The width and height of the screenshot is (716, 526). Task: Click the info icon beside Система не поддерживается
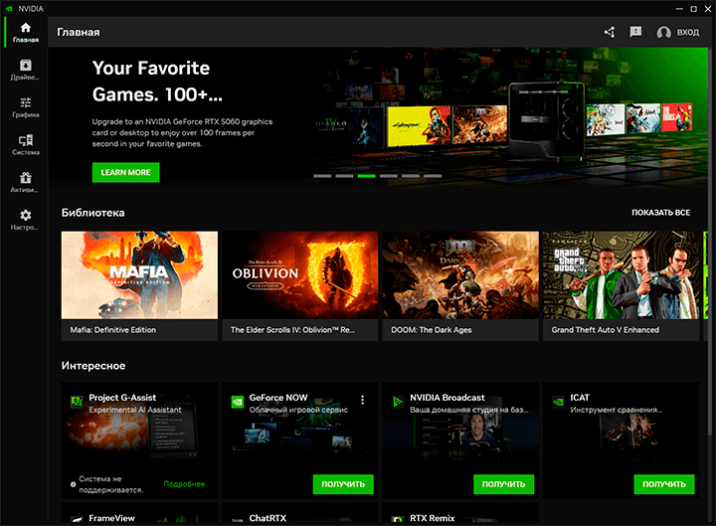click(73, 484)
